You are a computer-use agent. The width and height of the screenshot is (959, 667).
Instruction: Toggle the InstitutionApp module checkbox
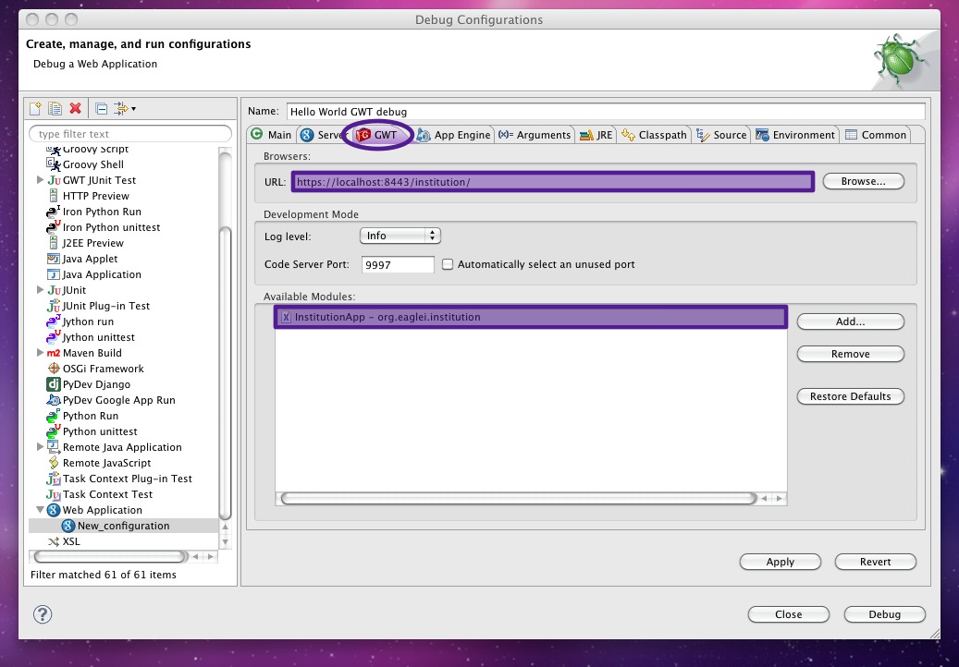(x=286, y=318)
